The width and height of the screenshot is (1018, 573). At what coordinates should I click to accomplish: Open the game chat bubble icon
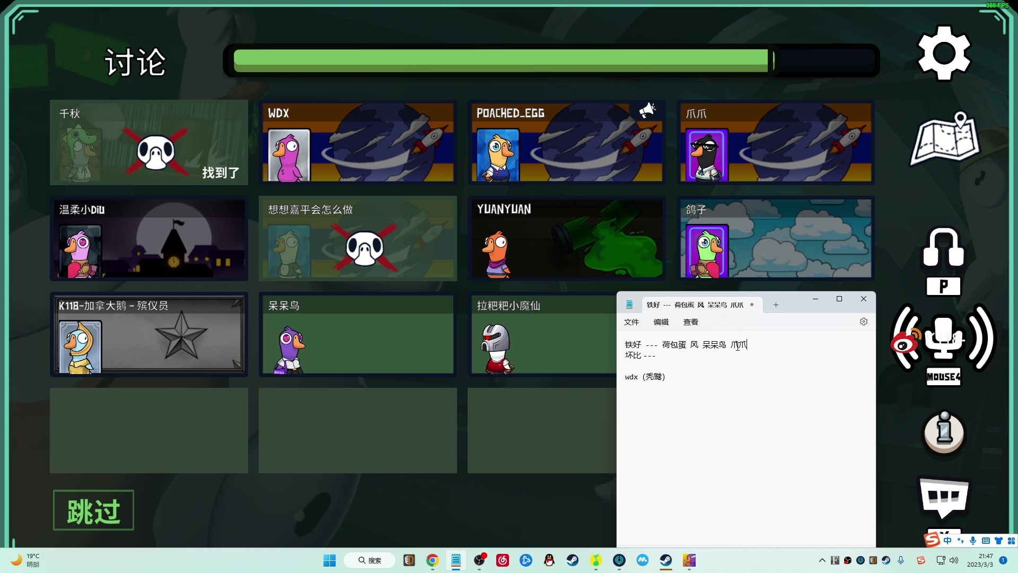[x=944, y=498]
